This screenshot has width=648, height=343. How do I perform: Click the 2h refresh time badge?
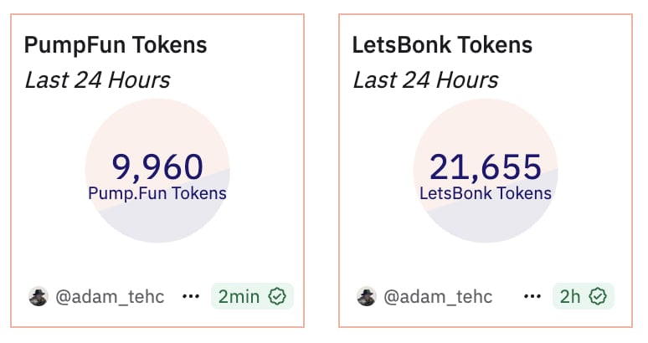(x=571, y=297)
